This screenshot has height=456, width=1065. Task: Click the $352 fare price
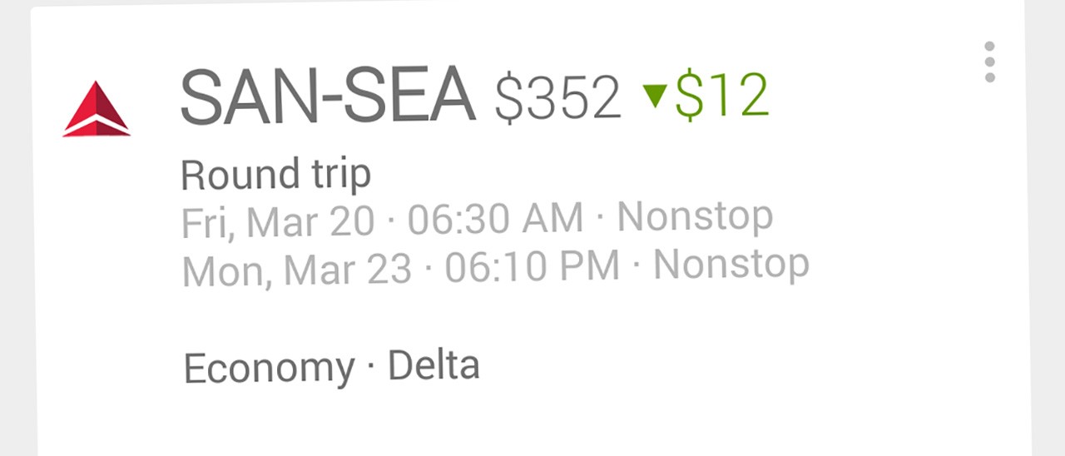[x=557, y=98]
